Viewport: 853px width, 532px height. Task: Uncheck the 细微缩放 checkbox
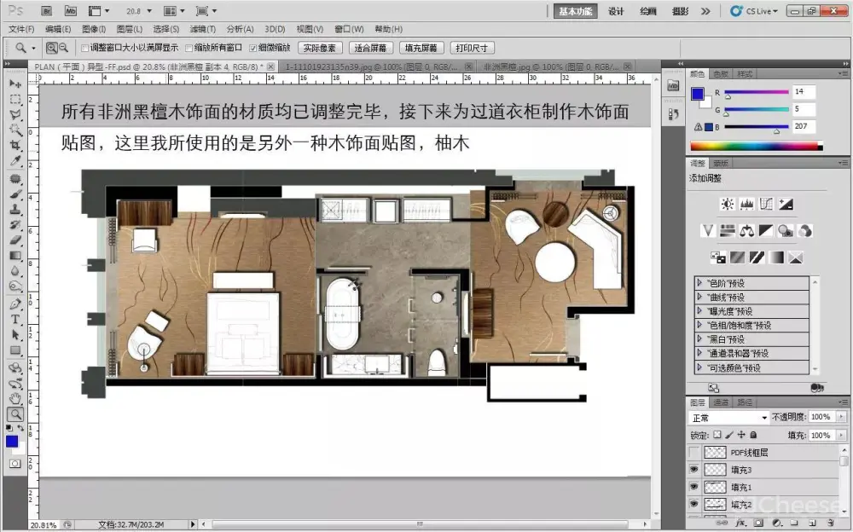point(252,48)
